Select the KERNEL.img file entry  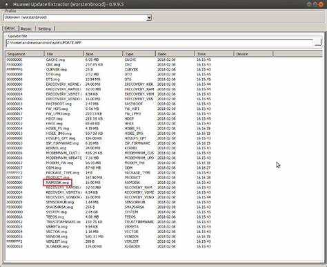(56, 148)
